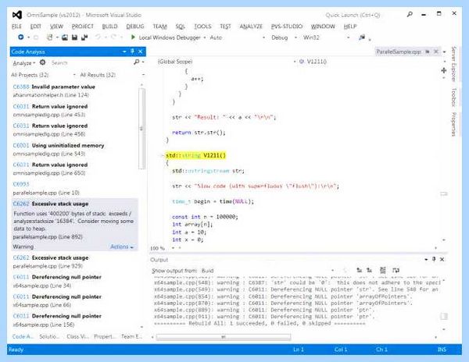Click the Undo toolbar icon
Image resolution: width=469 pixels, height=362 pixels.
pos(98,37)
